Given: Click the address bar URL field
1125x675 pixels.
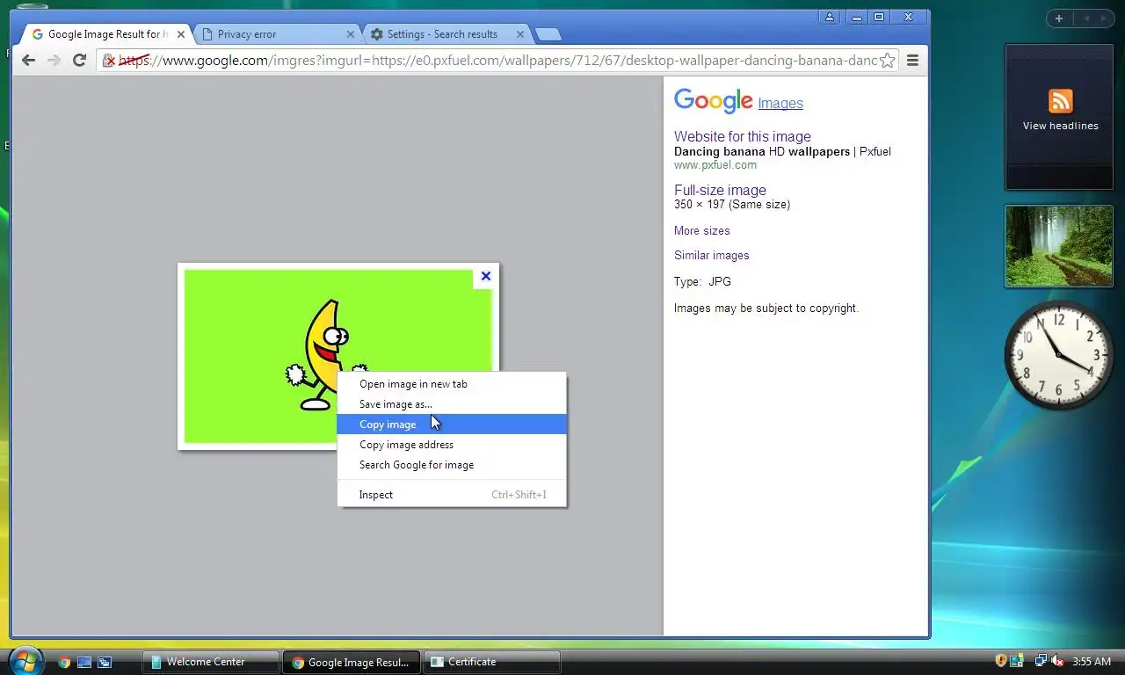Looking at the screenshot, I should (497, 61).
